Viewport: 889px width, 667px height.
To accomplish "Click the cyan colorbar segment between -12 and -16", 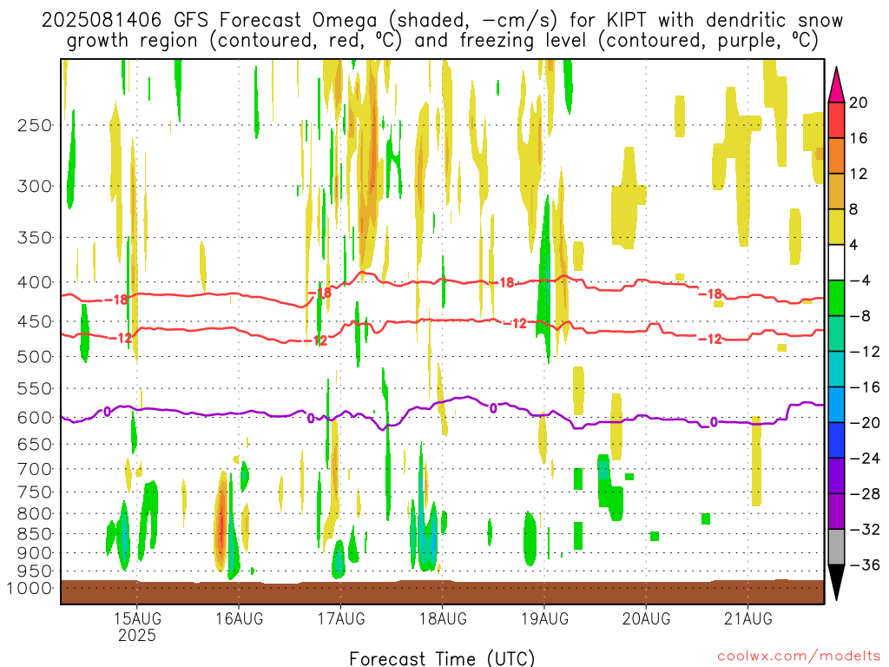I will pyautogui.click(x=836, y=369).
